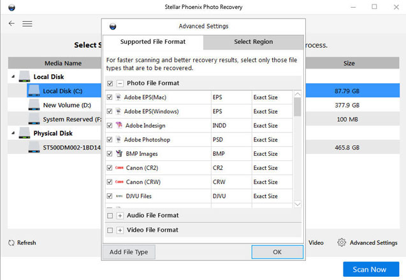406x280 pixels.
Task: Click the 87.79 GB size cell
Action: coord(347,91)
